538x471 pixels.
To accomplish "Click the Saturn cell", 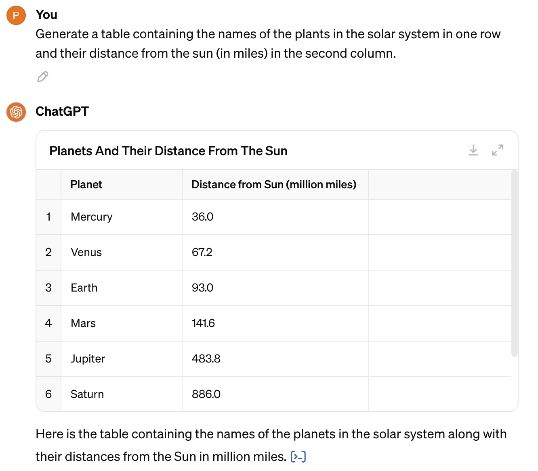I will pos(122,394).
